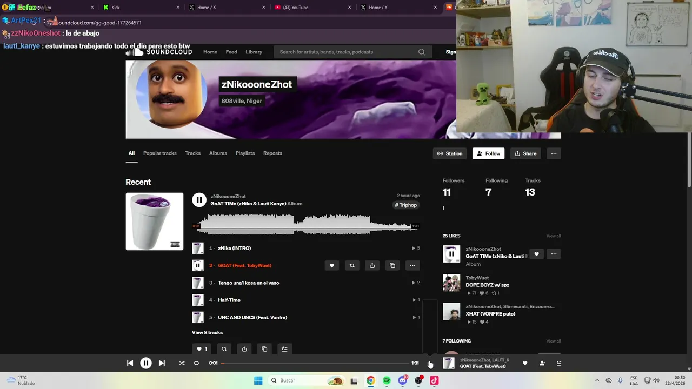The width and height of the screenshot is (692, 389).
Task: Play track 1 zNiko (INTRO)
Action: click(x=234, y=248)
